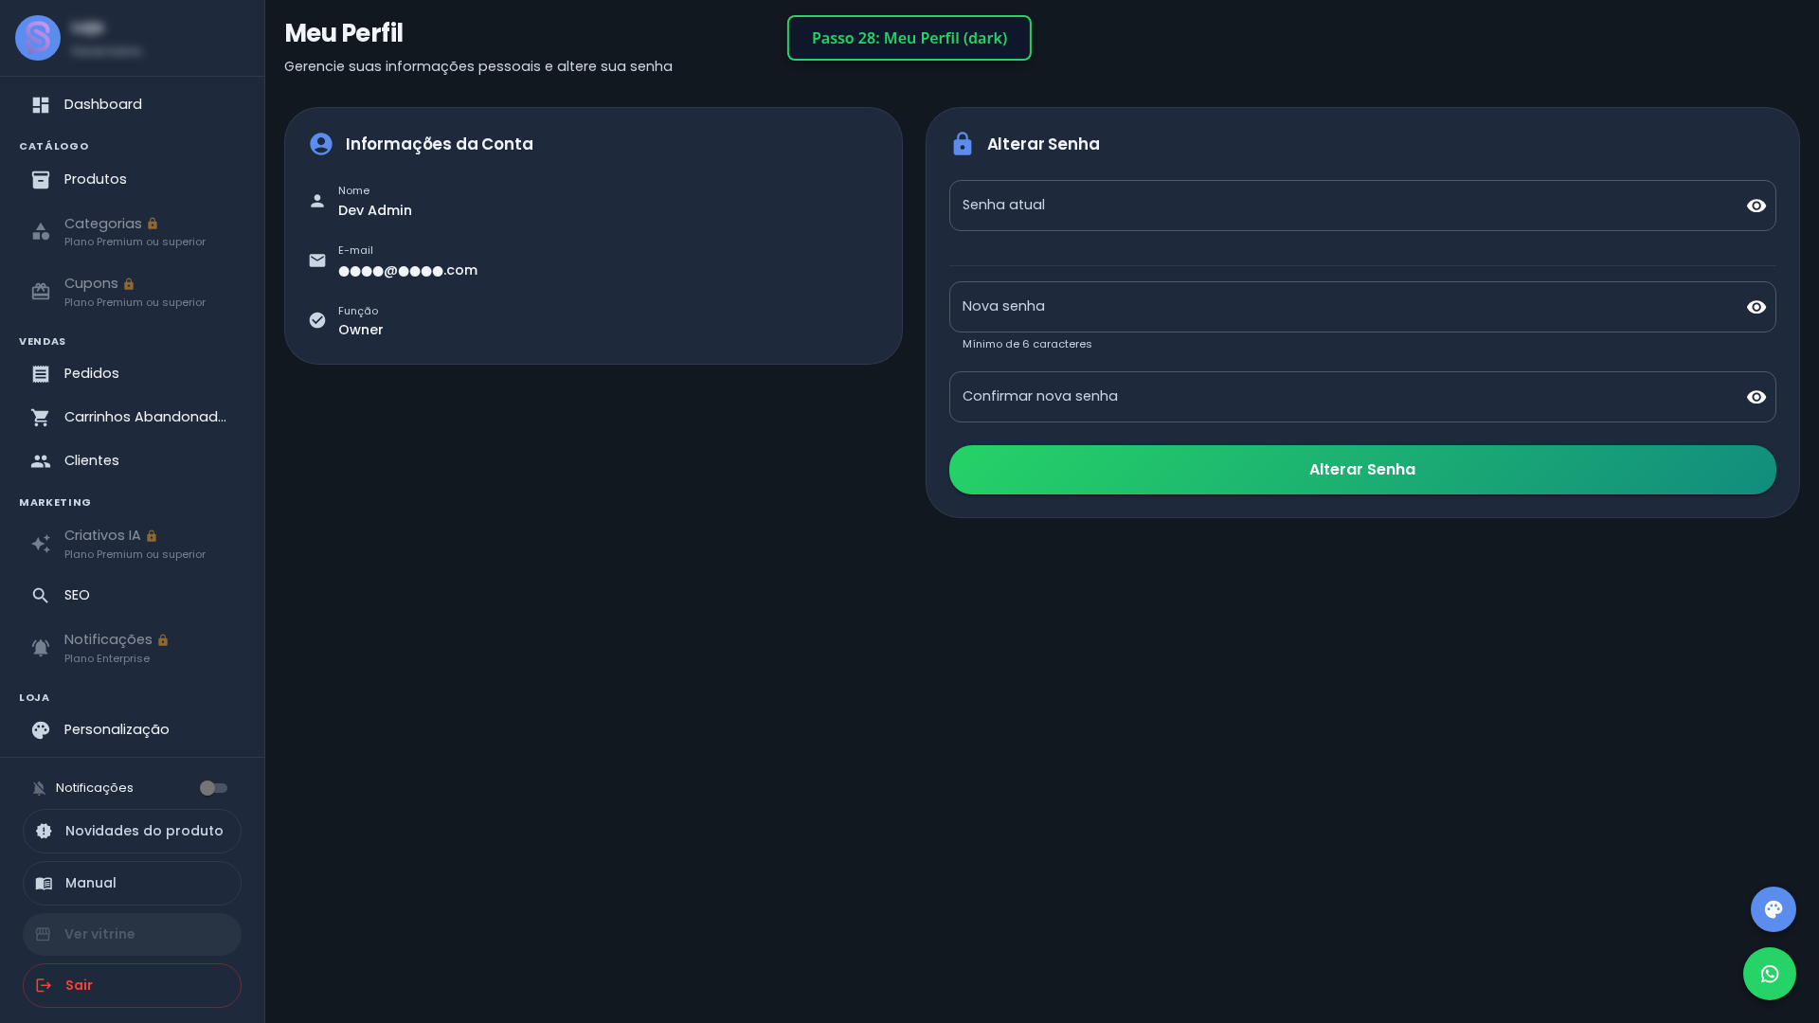
Task: Click the Ver vitrine button
Action: point(132,934)
